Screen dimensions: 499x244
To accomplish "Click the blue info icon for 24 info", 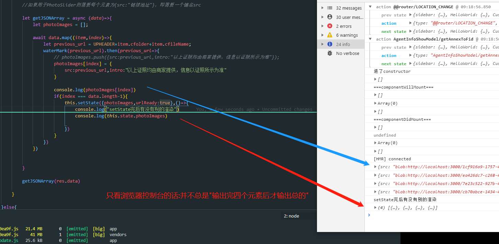I will pyautogui.click(x=330, y=44).
